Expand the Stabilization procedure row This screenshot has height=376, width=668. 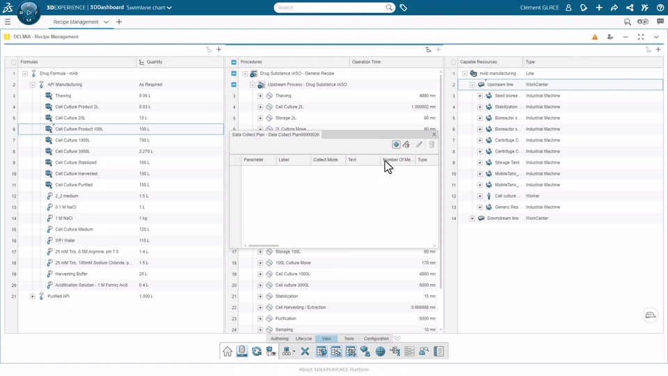coord(260,297)
